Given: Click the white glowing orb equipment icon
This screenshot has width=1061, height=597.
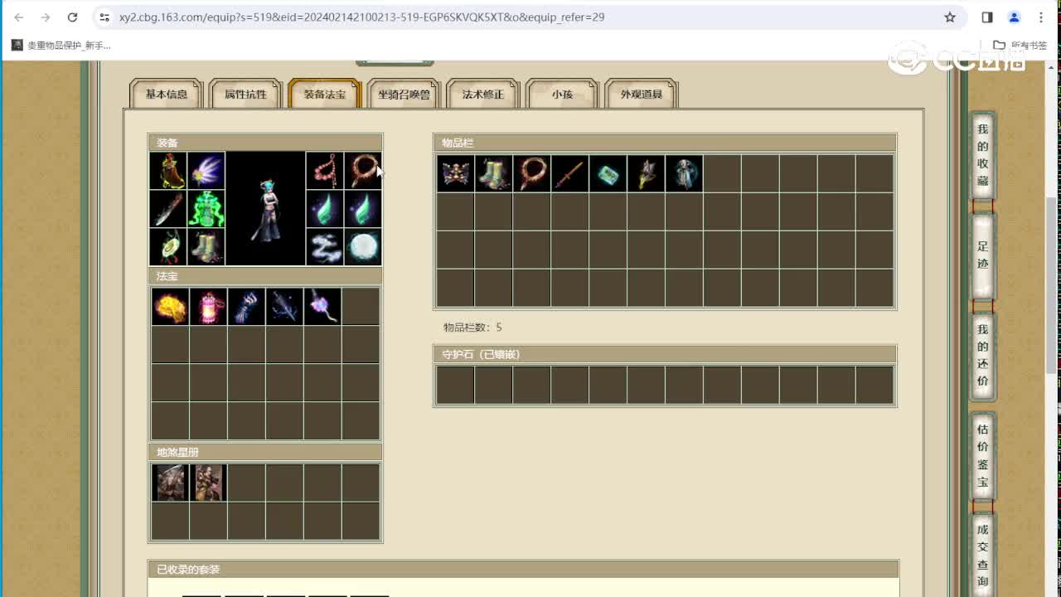Looking at the screenshot, I should [x=363, y=247].
